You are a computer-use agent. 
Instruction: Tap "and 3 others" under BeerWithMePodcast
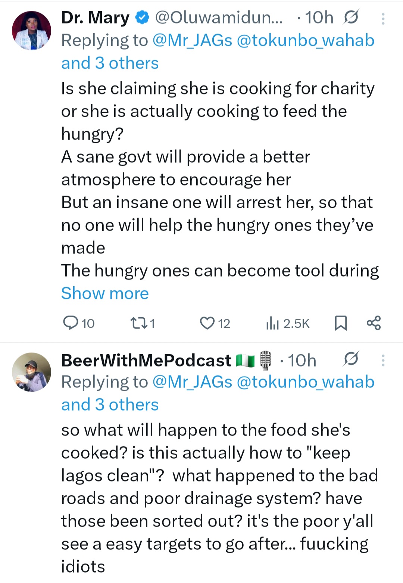coord(110,405)
